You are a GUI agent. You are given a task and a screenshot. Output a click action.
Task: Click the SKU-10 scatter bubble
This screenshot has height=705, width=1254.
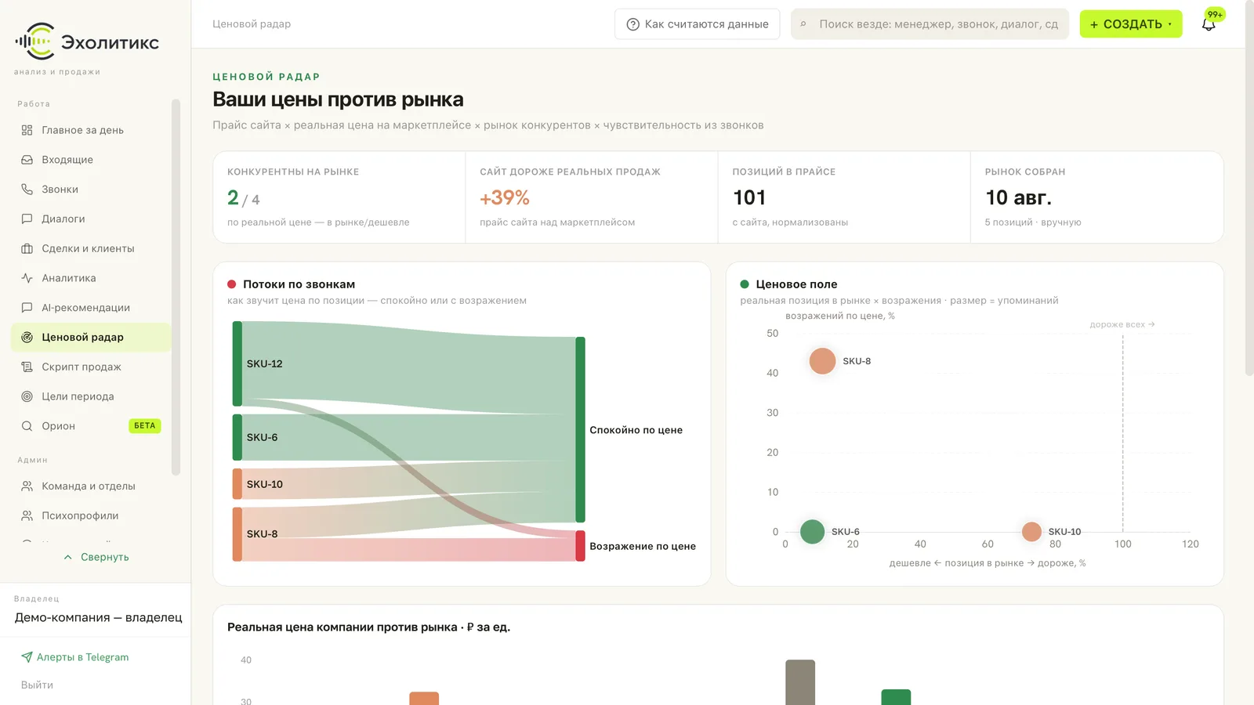pos(1032,532)
